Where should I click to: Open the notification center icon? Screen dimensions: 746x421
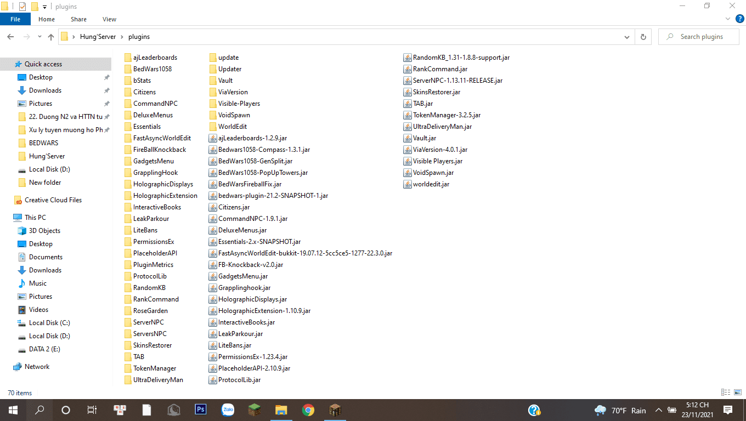point(728,409)
